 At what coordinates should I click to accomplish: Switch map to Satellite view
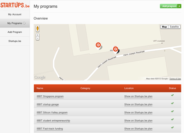174,27
